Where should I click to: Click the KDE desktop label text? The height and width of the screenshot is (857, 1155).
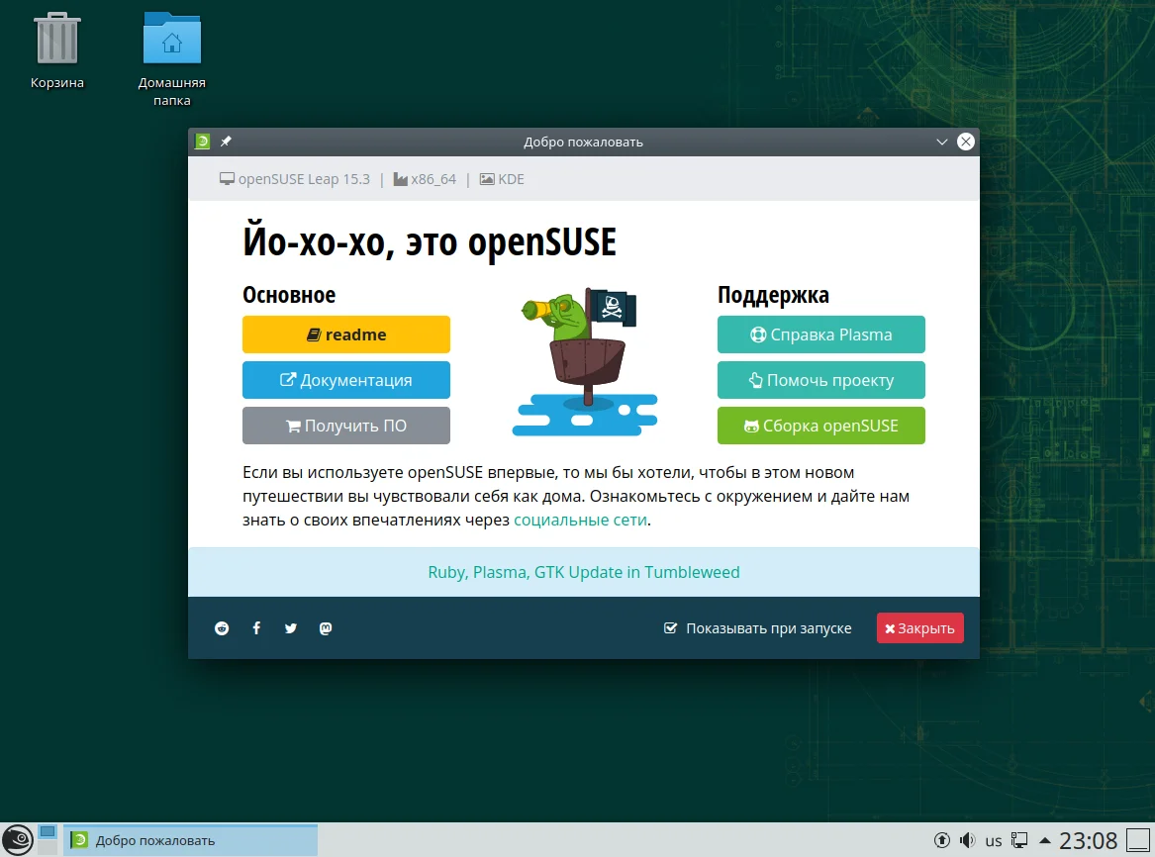coord(512,179)
